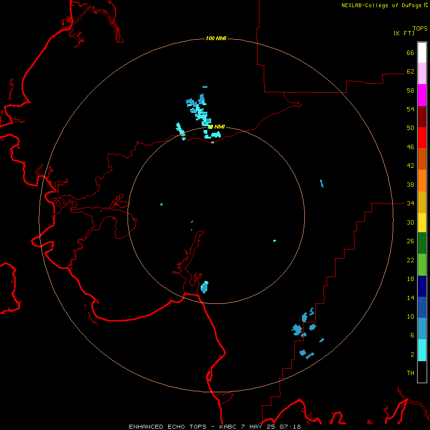Viewport: 430px width, 430px height.
Task: Click the dark orange swatch between 46 and 42
Action: coord(422,159)
